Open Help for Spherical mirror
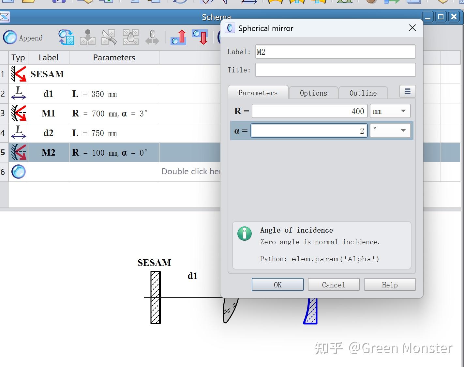464x367 pixels. (390, 284)
